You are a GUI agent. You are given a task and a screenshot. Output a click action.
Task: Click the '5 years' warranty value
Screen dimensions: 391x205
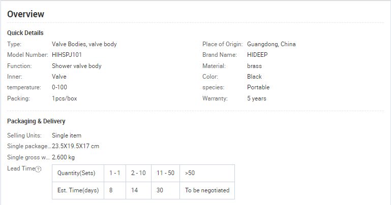[x=257, y=98]
